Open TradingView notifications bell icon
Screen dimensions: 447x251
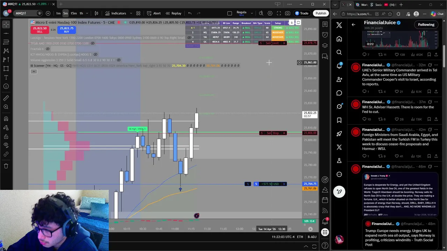click(325, 221)
